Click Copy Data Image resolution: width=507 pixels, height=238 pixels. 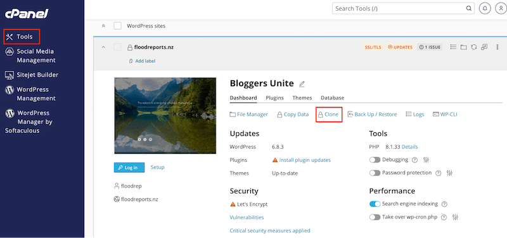click(x=293, y=115)
